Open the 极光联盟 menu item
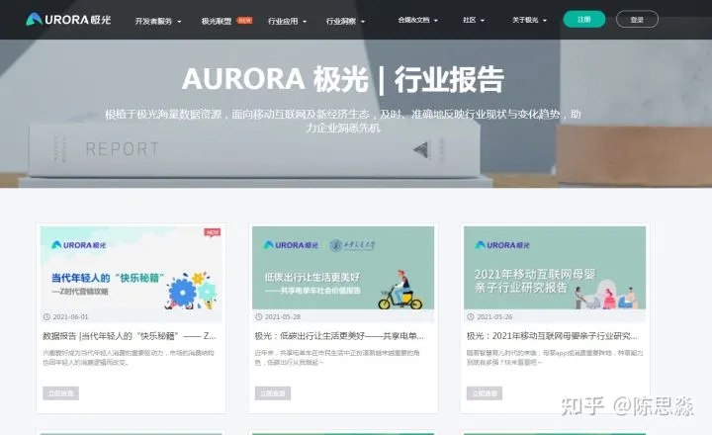The width and height of the screenshot is (712, 435). point(217,21)
